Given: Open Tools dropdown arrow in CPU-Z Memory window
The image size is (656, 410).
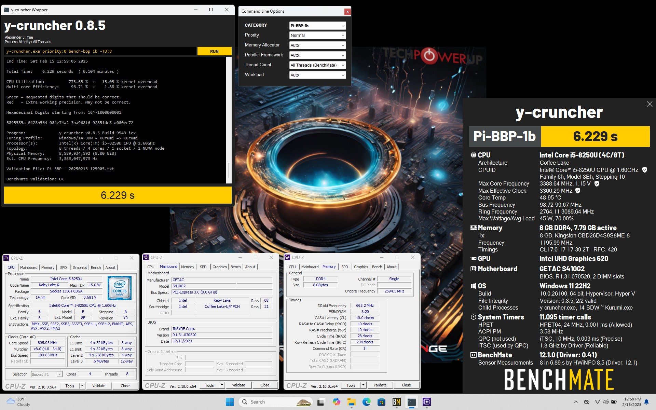Looking at the screenshot, I should point(363,385).
